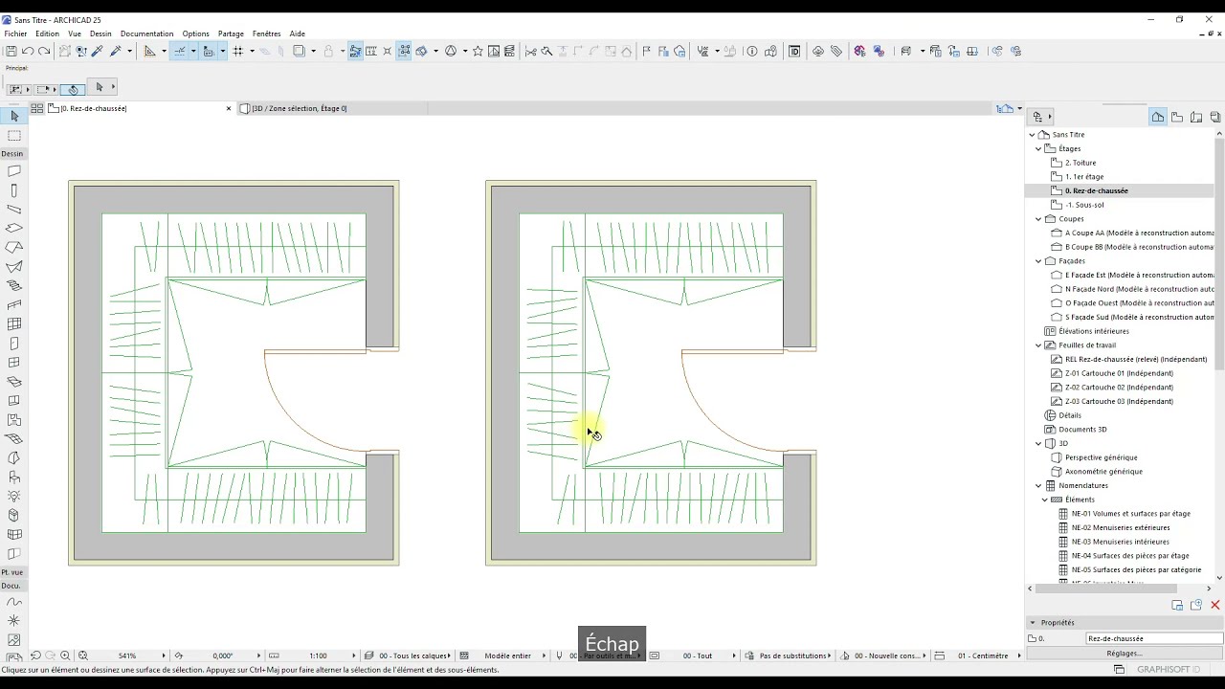Click the scissors trim icon
1225x689 pixels.
pyautogui.click(x=531, y=52)
